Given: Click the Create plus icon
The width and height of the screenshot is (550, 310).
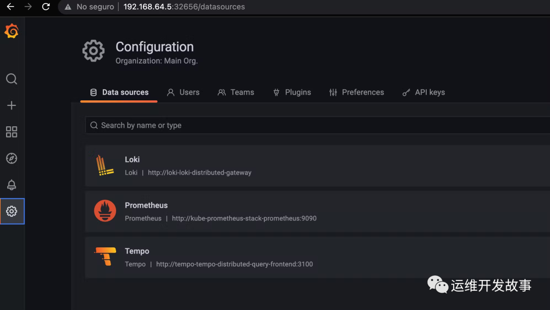Looking at the screenshot, I should coord(12,105).
